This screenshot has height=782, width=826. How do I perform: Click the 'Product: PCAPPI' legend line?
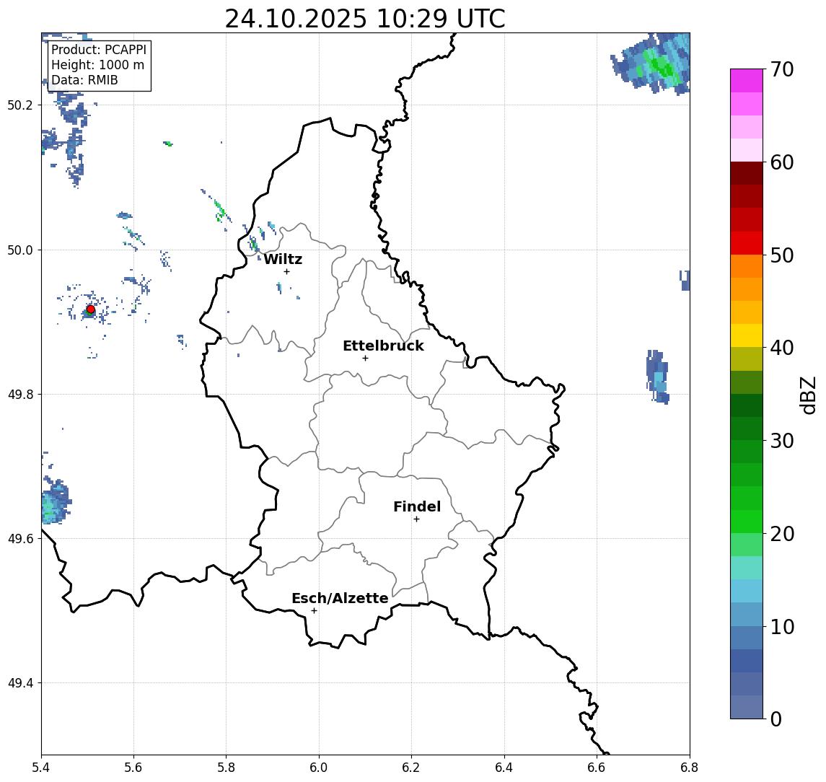[x=99, y=50]
